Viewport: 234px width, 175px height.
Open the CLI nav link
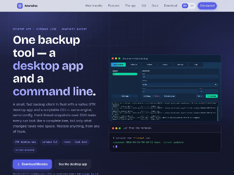click(144, 6)
